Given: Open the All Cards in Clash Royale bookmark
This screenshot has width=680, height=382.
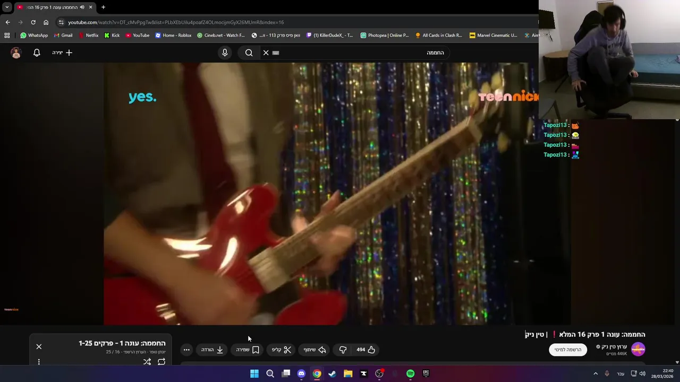Looking at the screenshot, I should coord(439,36).
